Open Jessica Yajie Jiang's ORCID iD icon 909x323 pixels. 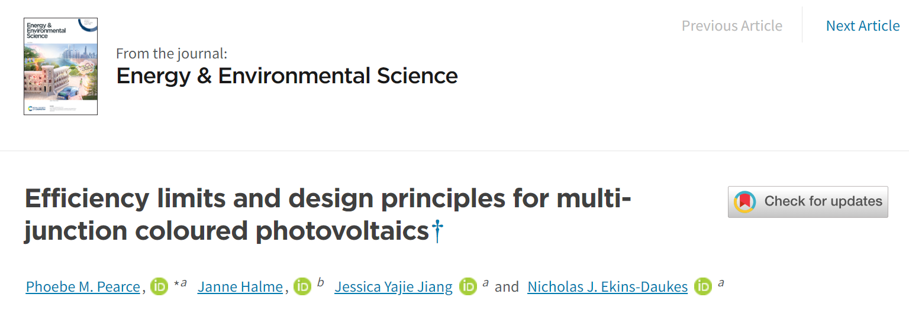[468, 286]
